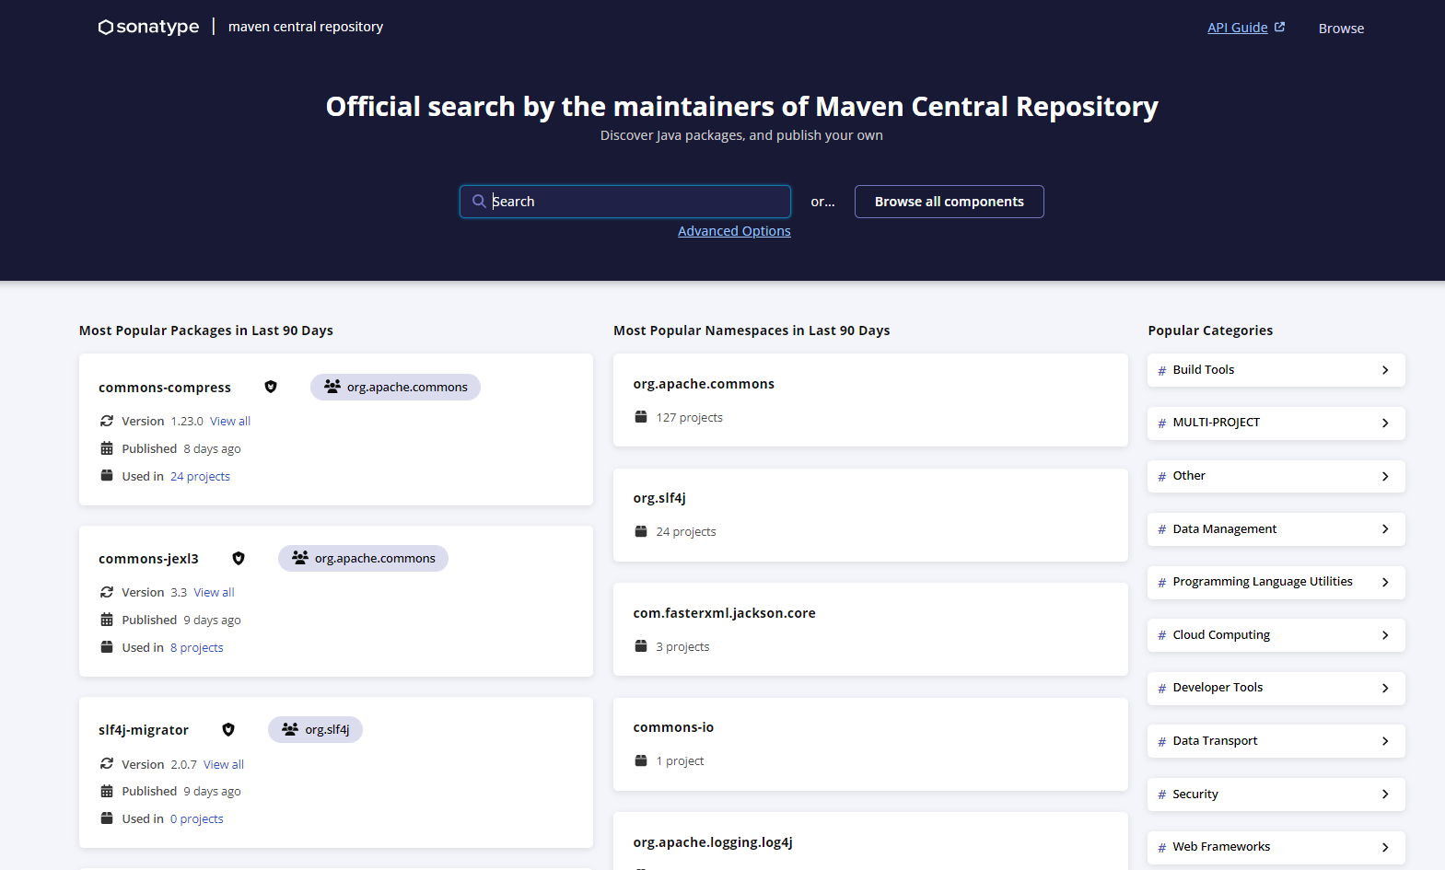The height and width of the screenshot is (870, 1445).
Task: View all versions of commons-compress
Action: tap(230, 421)
